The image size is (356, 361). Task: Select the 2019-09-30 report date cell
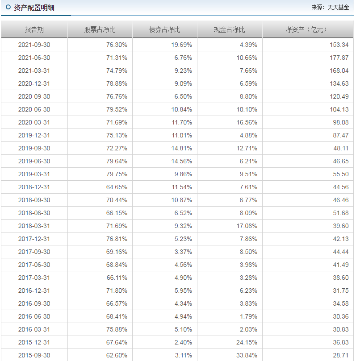34,148
